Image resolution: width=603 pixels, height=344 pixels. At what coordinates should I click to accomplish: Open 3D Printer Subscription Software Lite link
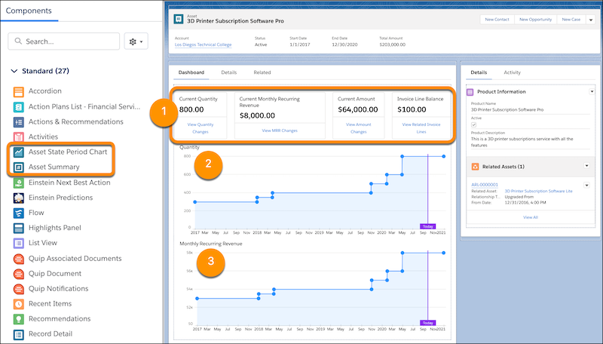538,192
